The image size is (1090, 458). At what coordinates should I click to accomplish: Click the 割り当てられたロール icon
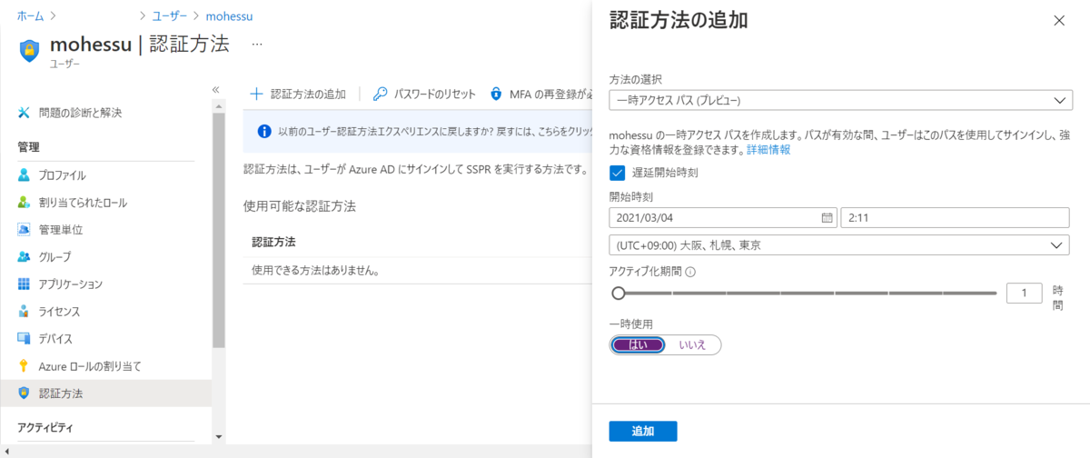click(x=25, y=203)
